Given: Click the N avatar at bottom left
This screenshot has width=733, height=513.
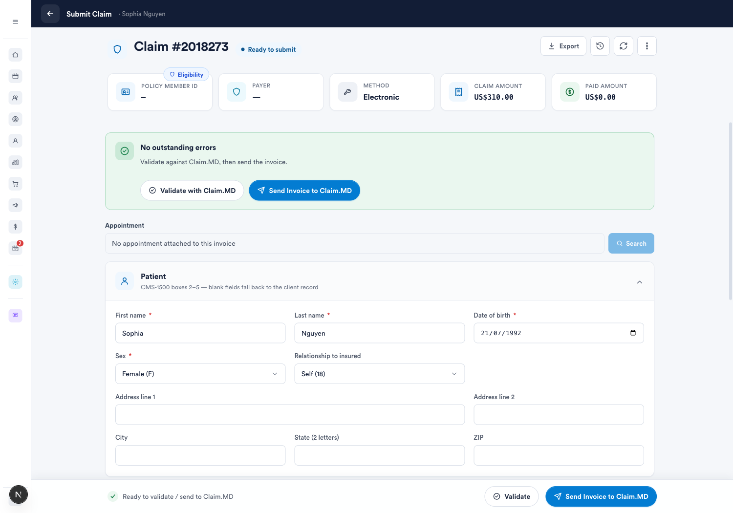Looking at the screenshot, I should click(18, 494).
